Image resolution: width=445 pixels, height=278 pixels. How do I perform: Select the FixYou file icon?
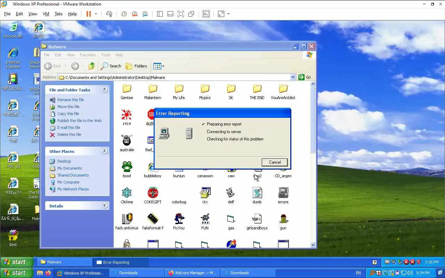tap(179, 219)
